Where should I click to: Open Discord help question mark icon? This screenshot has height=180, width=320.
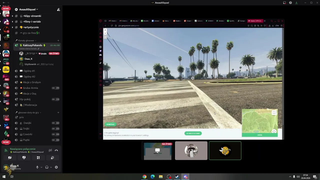[x=290, y=3]
